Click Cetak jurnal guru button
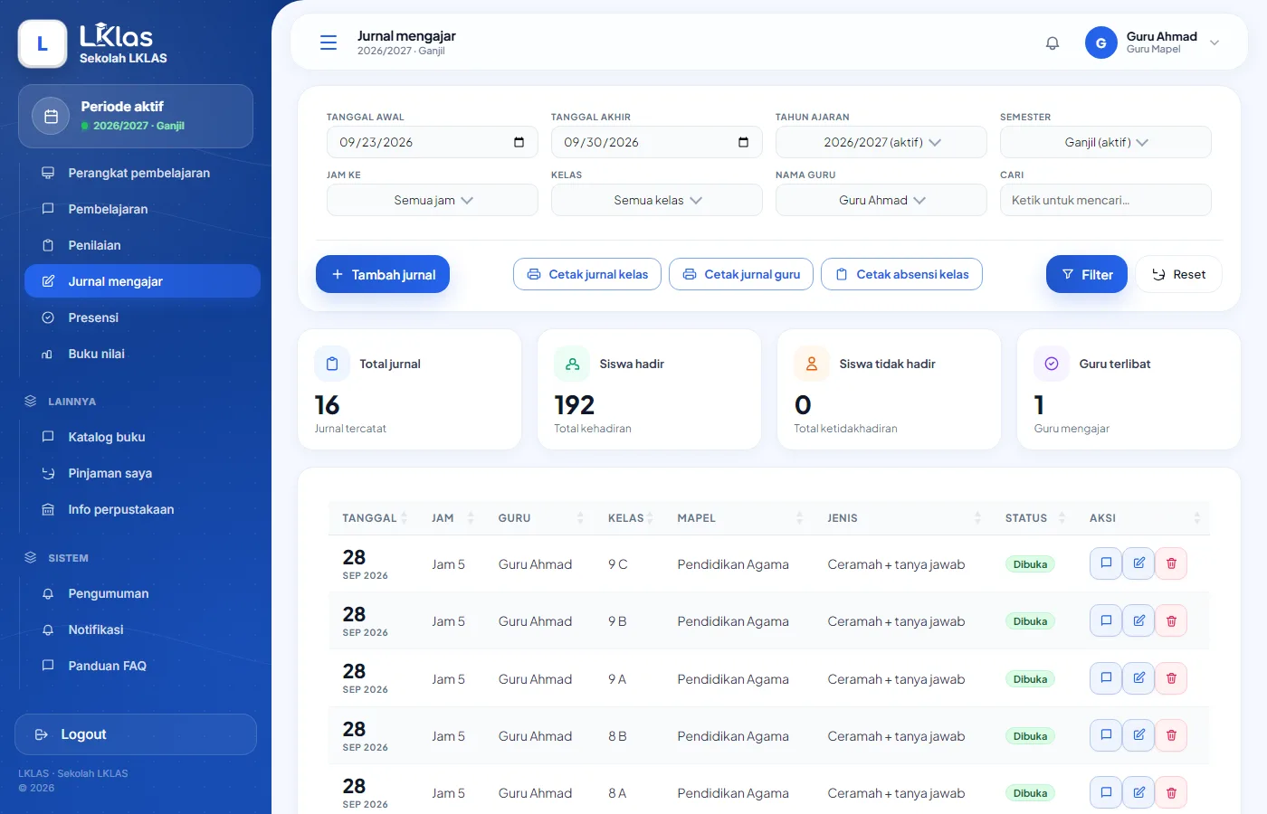The image size is (1267, 814). pyautogui.click(x=741, y=274)
